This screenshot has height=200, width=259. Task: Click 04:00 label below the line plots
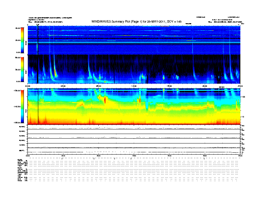point(63,156)
